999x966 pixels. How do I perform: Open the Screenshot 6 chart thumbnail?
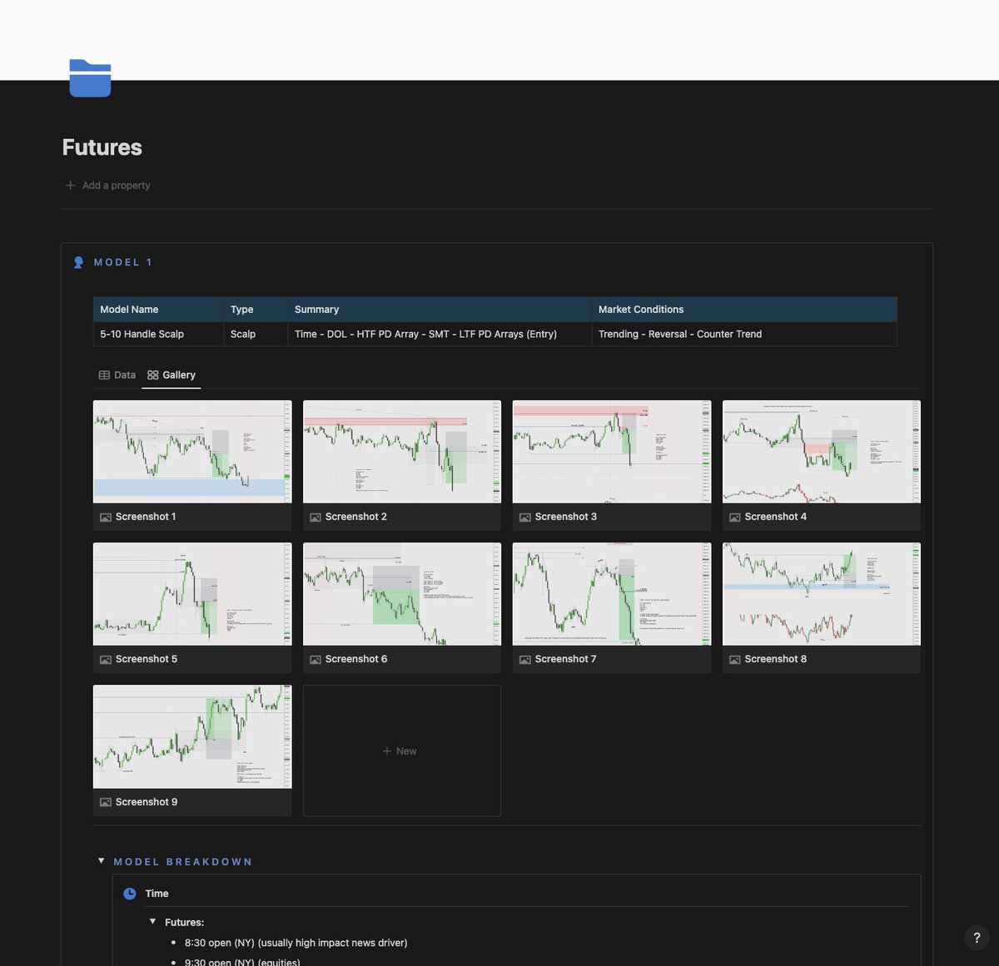(x=402, y=594)
